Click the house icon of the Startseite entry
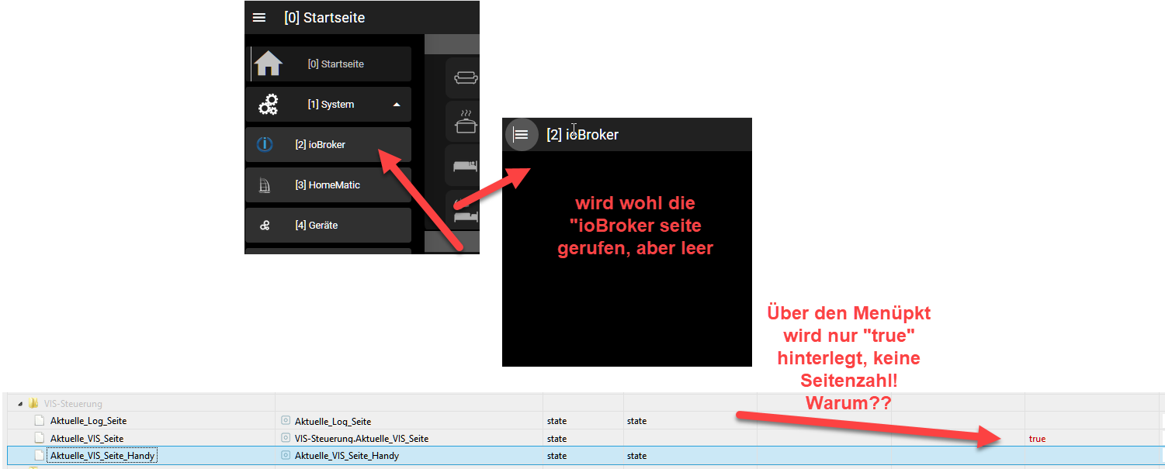The width and height of the screenshot is (1165, 469). 268,64
